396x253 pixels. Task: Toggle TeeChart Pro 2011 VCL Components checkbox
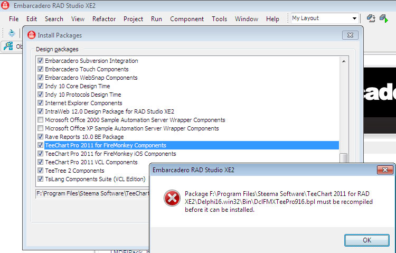pos(40,162)
